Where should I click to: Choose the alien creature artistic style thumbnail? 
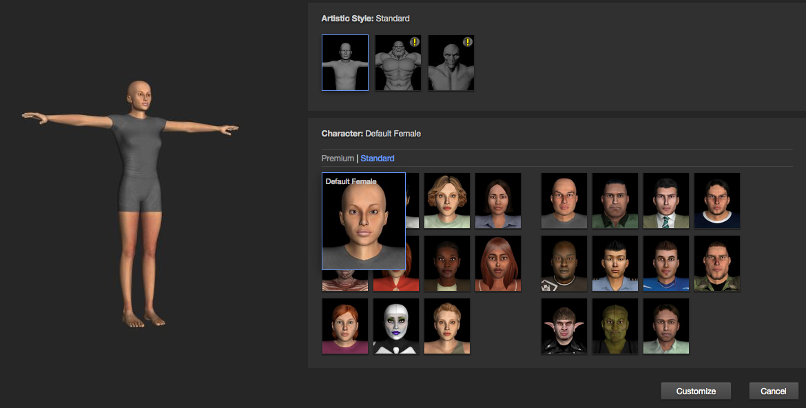(x=451, y=63)
